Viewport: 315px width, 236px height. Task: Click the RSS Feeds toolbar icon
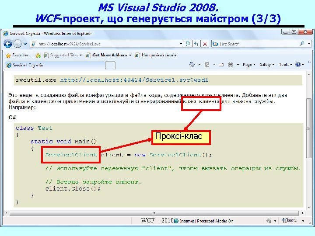coord(207,65)
